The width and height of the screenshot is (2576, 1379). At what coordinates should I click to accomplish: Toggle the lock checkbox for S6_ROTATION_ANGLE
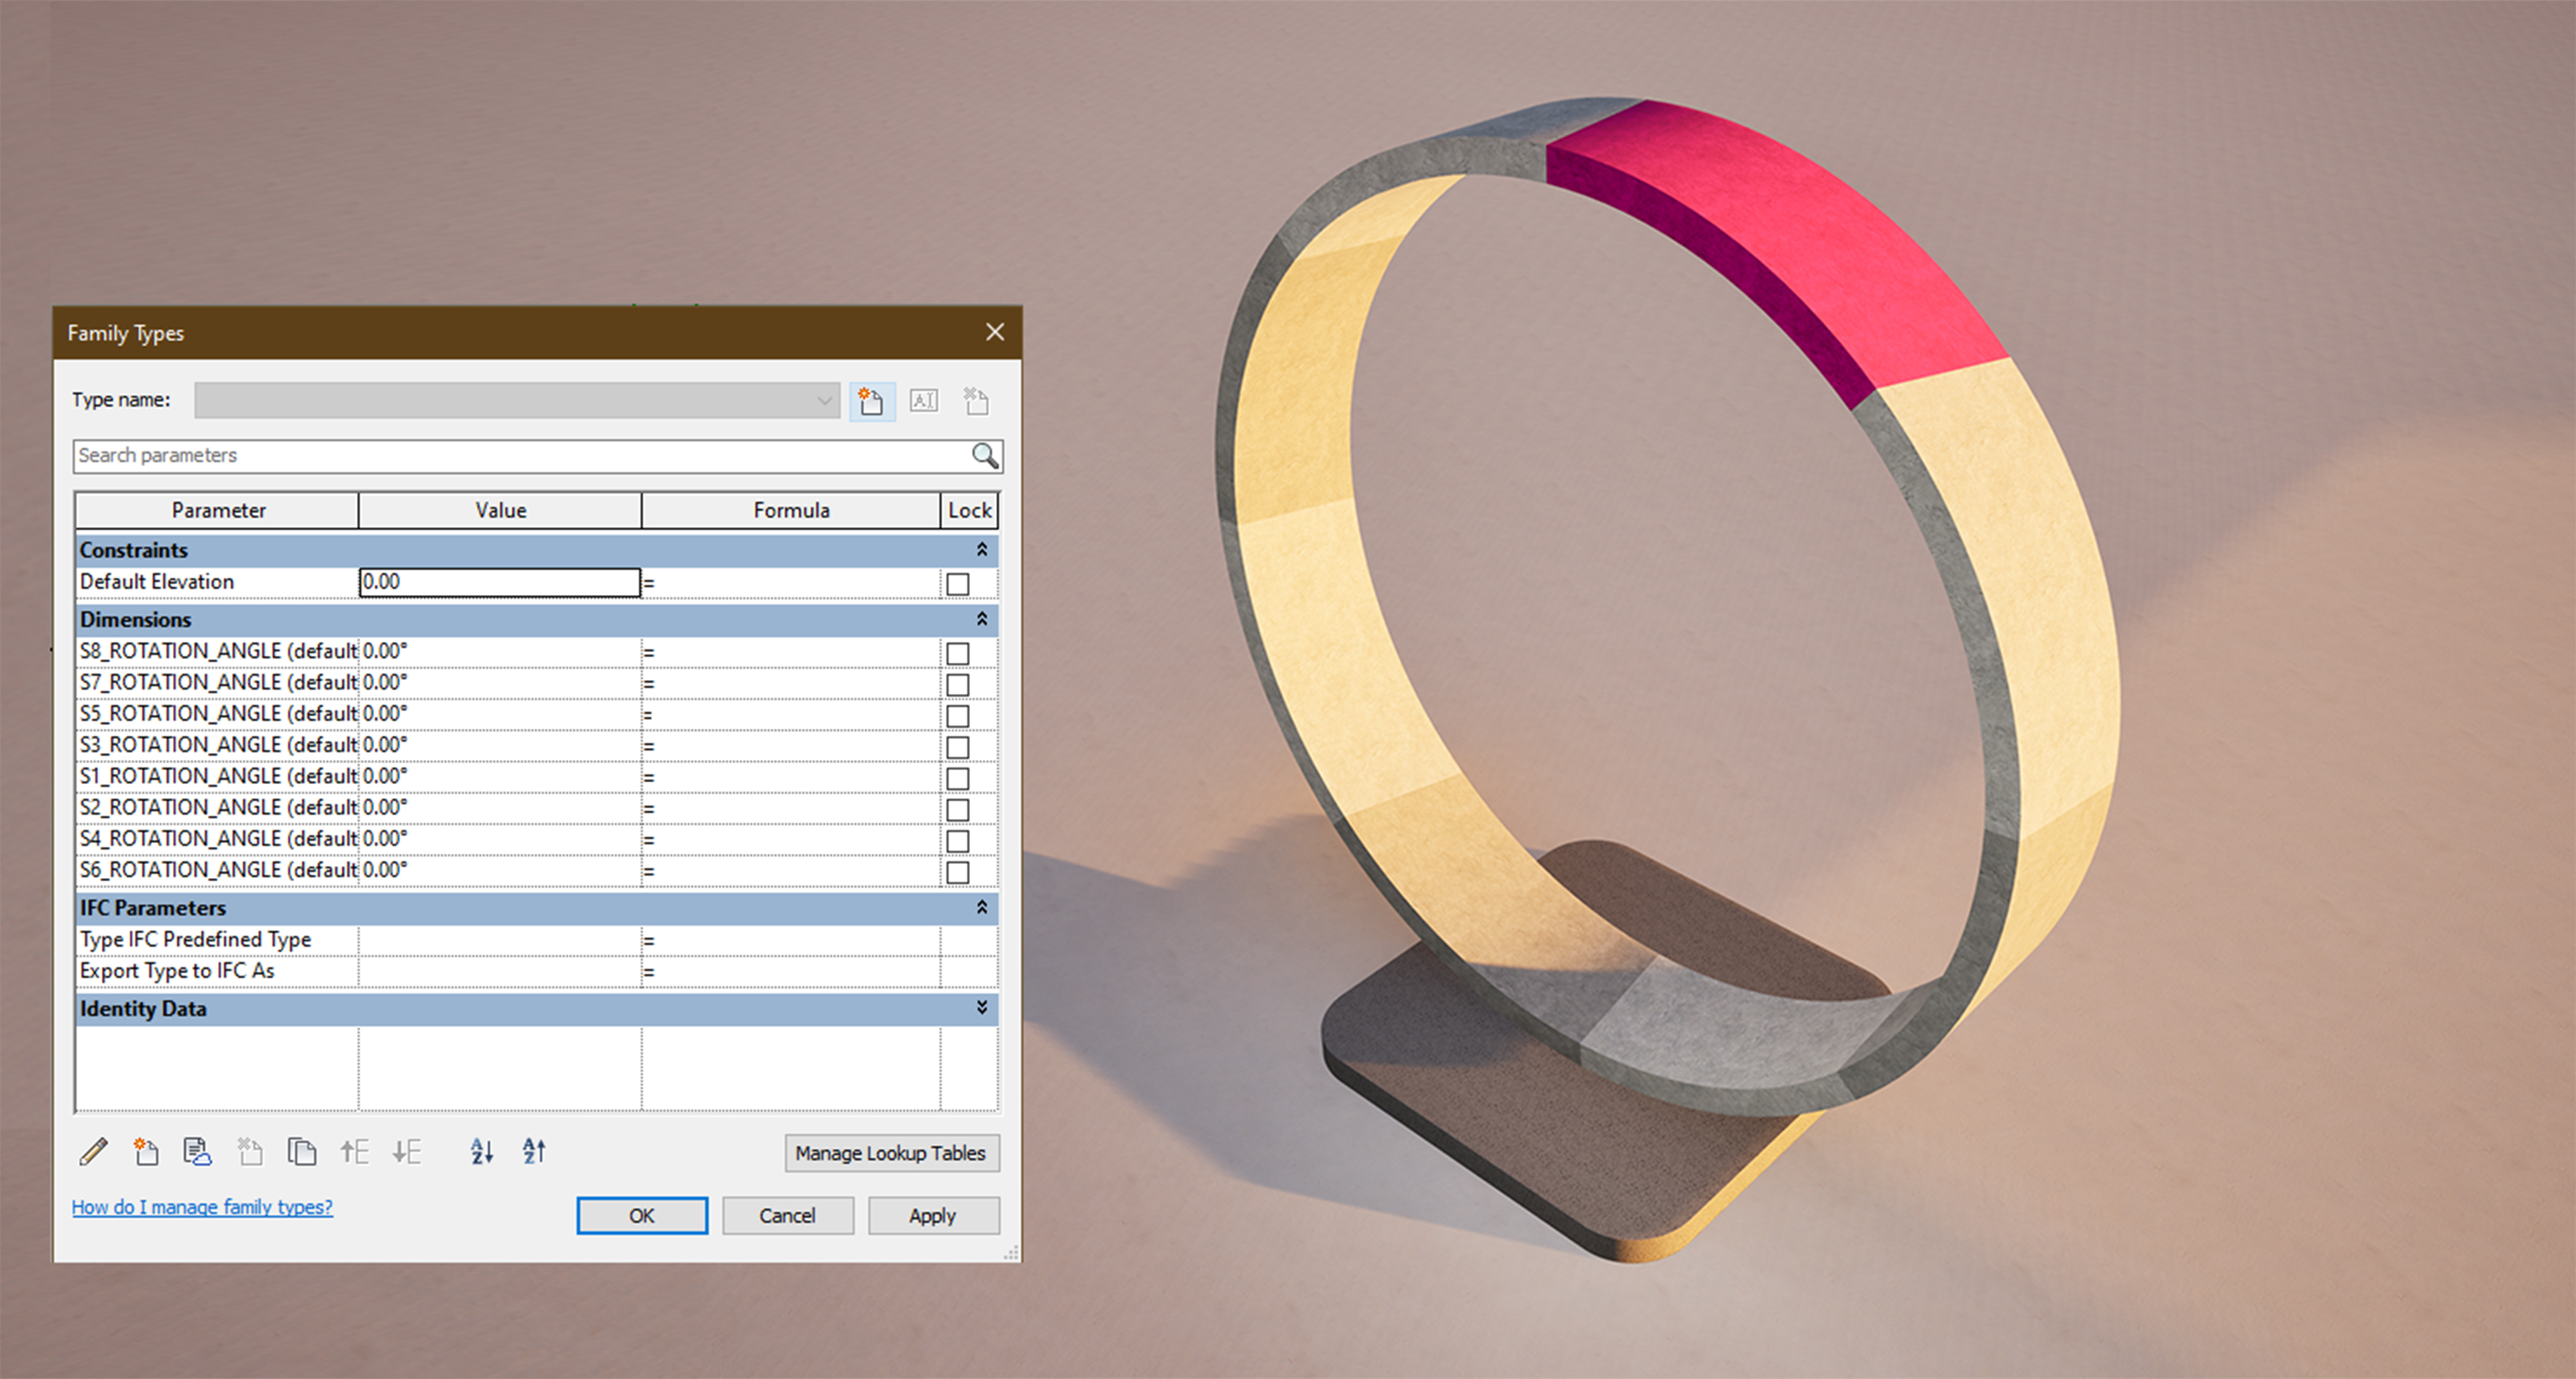point(958,872)
